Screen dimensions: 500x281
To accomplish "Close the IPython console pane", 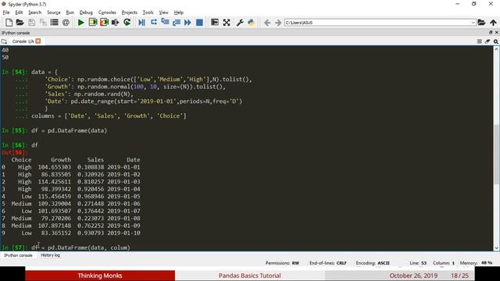I will pyautogui.click(x=496, y=33).
